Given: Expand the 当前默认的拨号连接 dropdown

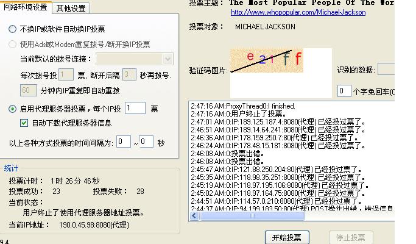Looking at the screenshot, I should tap(168, 59).
